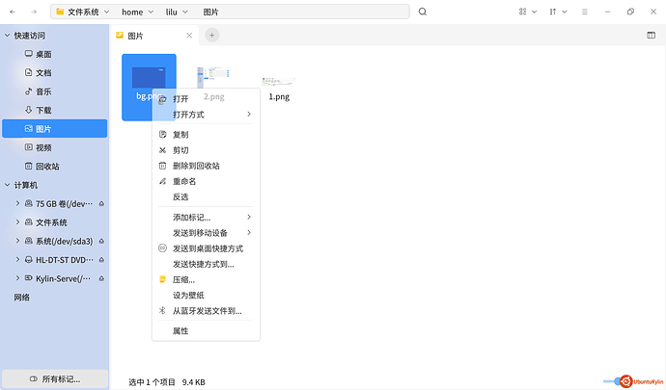Go forward with the right arrow button
Viewport: 666px width, 390px height.
click(x=34, y=12)
